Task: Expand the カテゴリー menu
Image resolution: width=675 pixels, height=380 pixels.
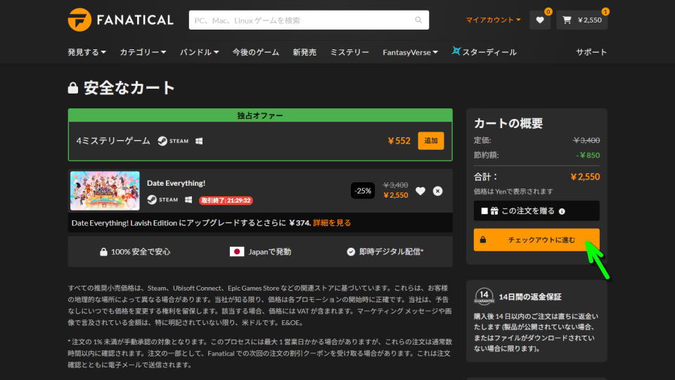Action: [143, 52]
